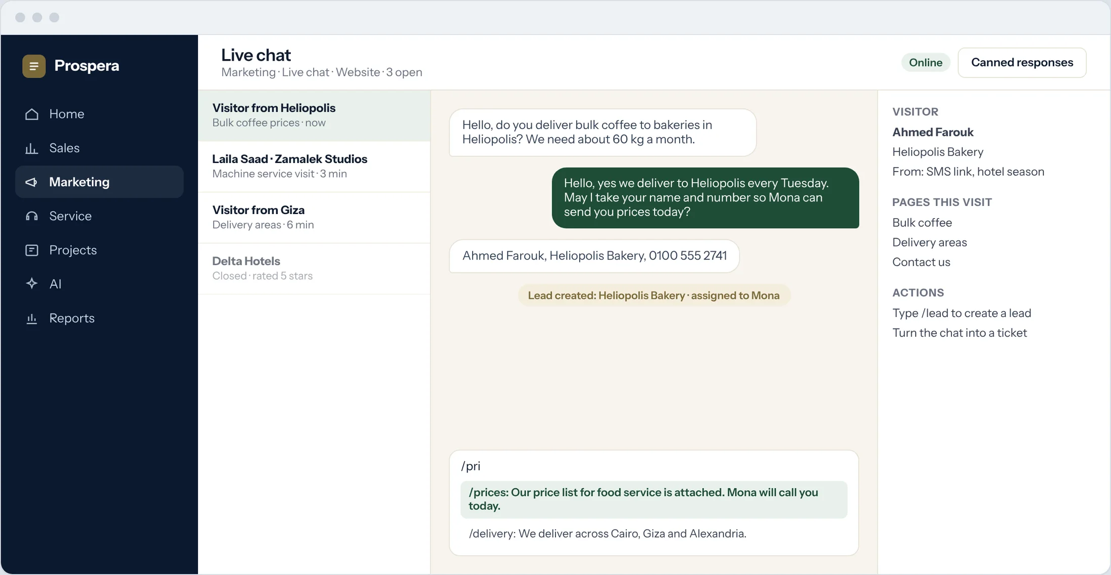Click the ACTIONS heading

pyautogui.click(x=918, y=293)
